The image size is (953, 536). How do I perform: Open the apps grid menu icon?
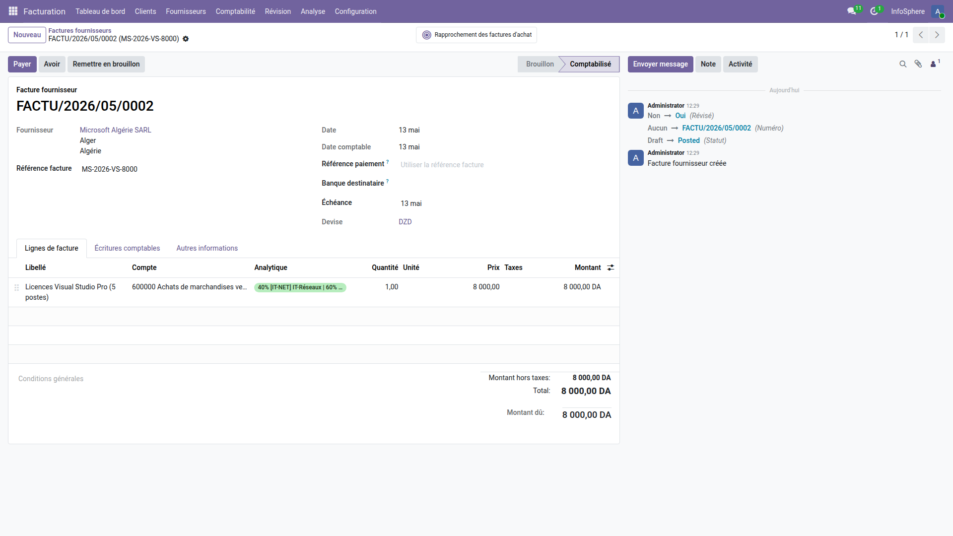(13, 11)
